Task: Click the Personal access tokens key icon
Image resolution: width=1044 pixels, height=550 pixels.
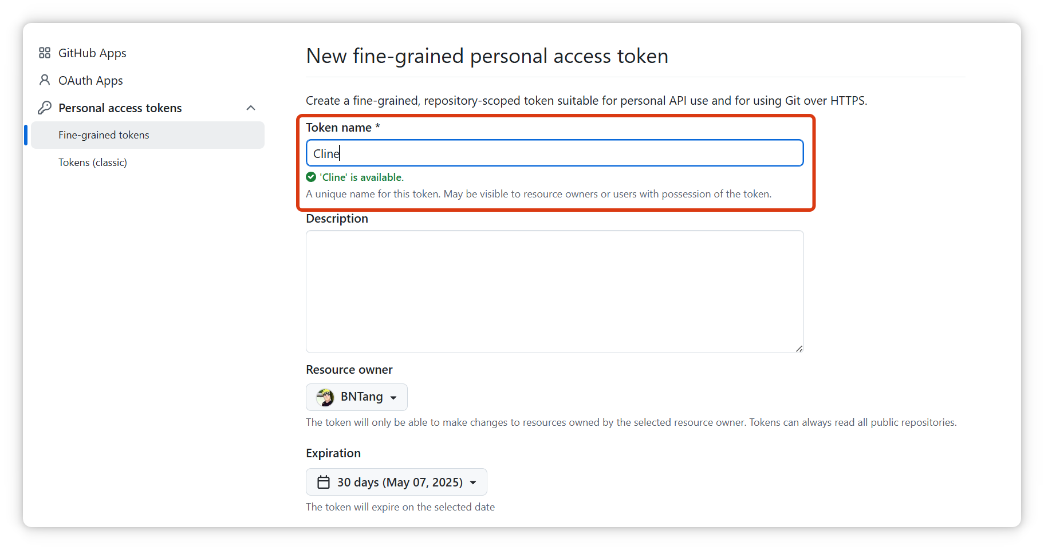Action: 45,108
